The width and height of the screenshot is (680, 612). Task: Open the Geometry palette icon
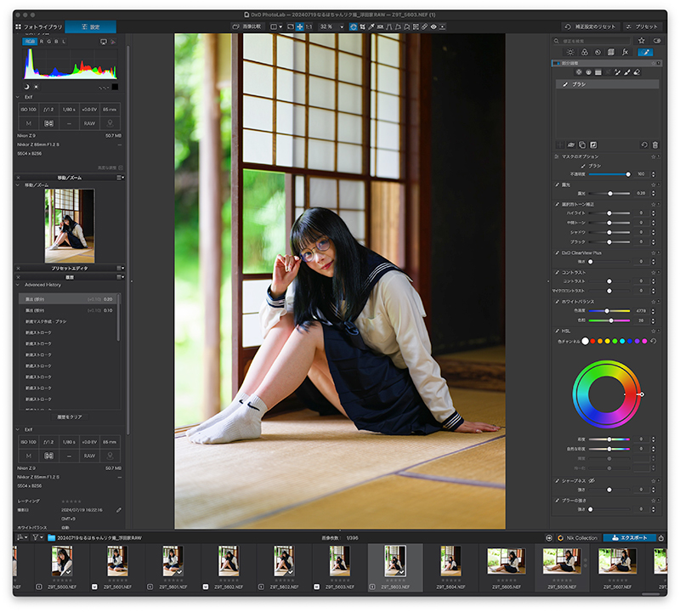coord(611,52)
